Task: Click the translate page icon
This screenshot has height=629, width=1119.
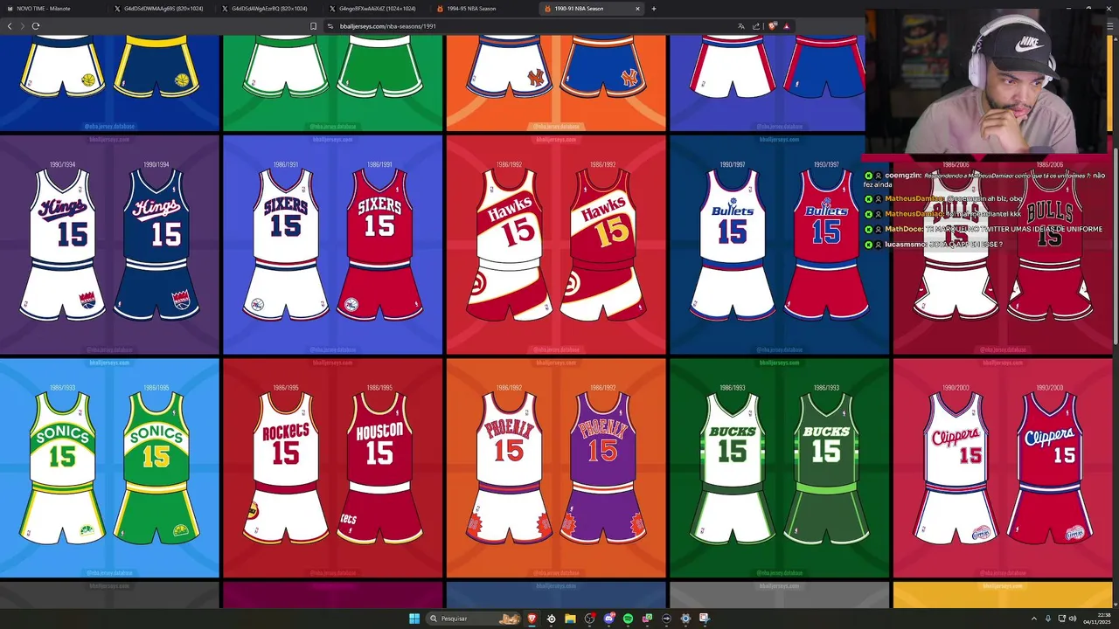Action: pyautogui.click(x=741, y=26)
